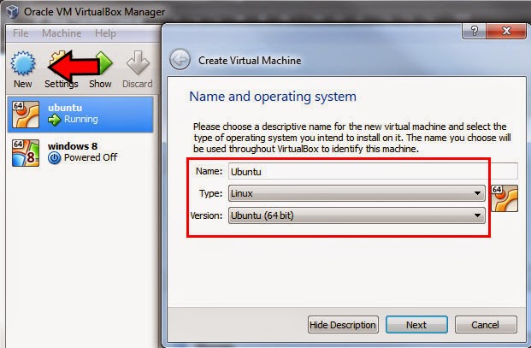Select the ubuntu virtual machine entry

pyautogui.click(x=80, y=114)
